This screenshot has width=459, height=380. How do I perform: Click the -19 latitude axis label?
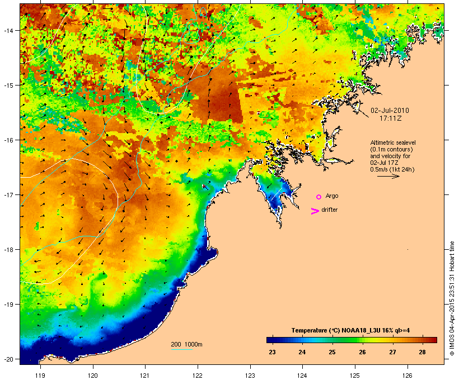point(8,305)
